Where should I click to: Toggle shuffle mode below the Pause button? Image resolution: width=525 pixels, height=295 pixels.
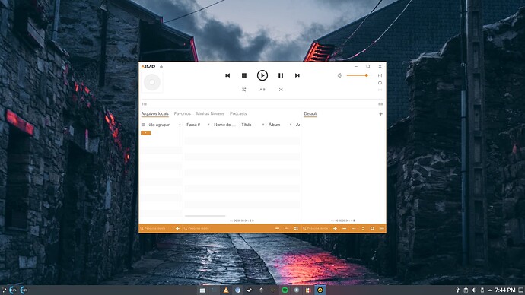coord(281,90)
